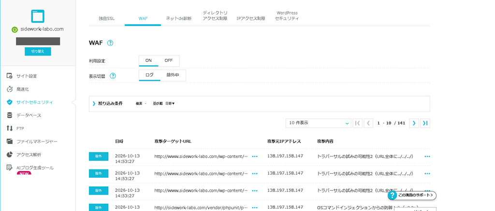495x211 pixels.
Task: Click the 切り替え button
Action: click(38, 51)
